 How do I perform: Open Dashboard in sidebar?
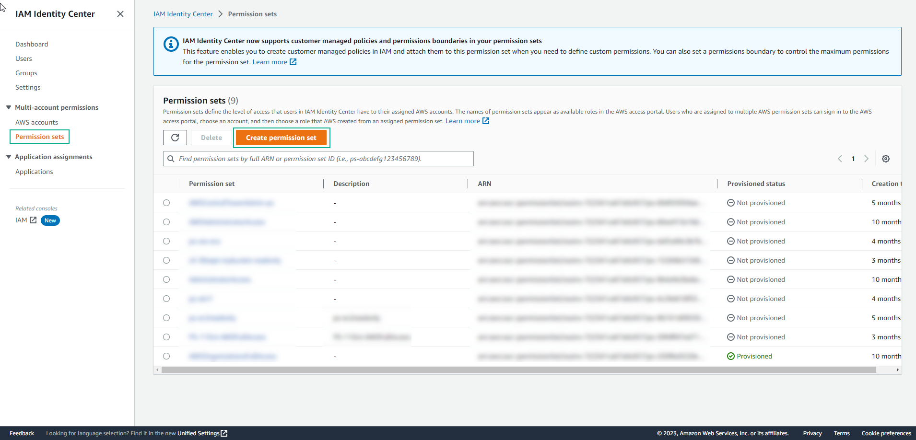point(32,44)
